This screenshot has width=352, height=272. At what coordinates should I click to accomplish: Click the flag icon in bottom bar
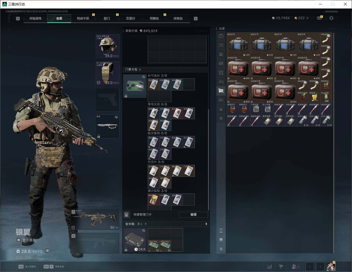(x=281, y=267)
